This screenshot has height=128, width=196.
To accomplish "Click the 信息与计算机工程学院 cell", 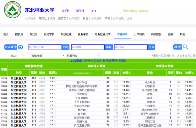I will pos(82,90).
